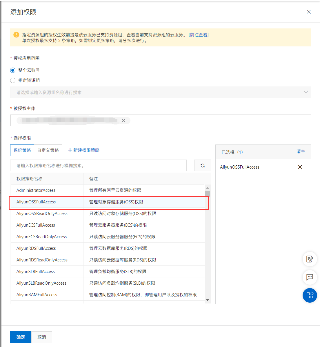Click the 已选择 (1) header text
The image size is (320, 347).
point(232,152)
